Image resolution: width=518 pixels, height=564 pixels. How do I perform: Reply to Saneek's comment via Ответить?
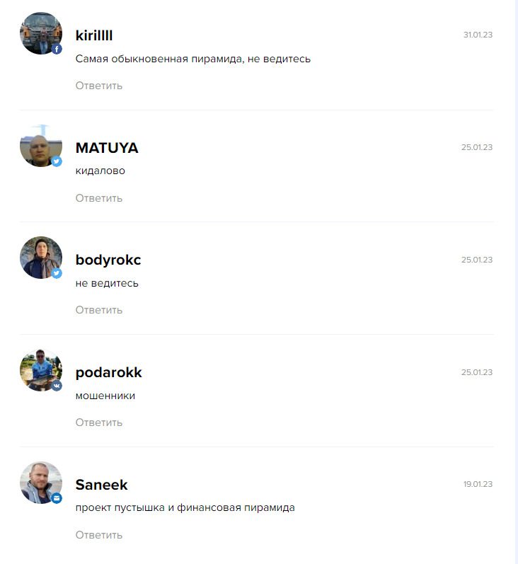(x=99, y=535)
